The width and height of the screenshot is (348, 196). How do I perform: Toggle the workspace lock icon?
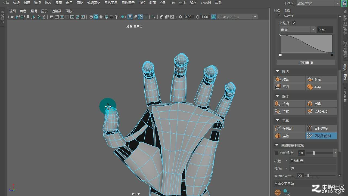click(344, 4)
